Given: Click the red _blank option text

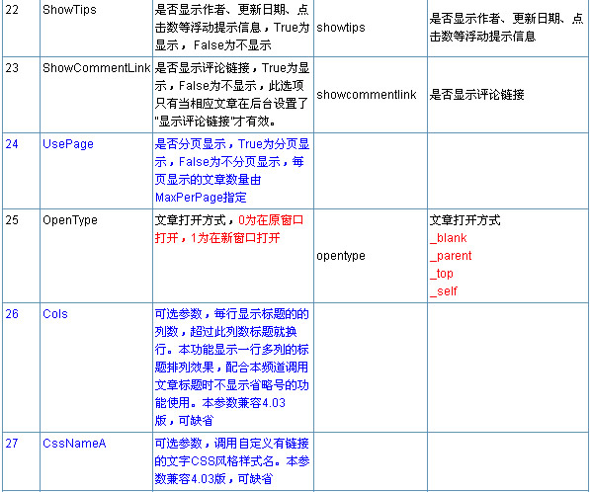Looking at the screenshot, I should pos(449,238).
